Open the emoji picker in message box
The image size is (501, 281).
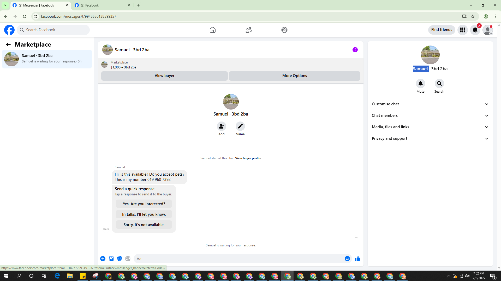347,259
